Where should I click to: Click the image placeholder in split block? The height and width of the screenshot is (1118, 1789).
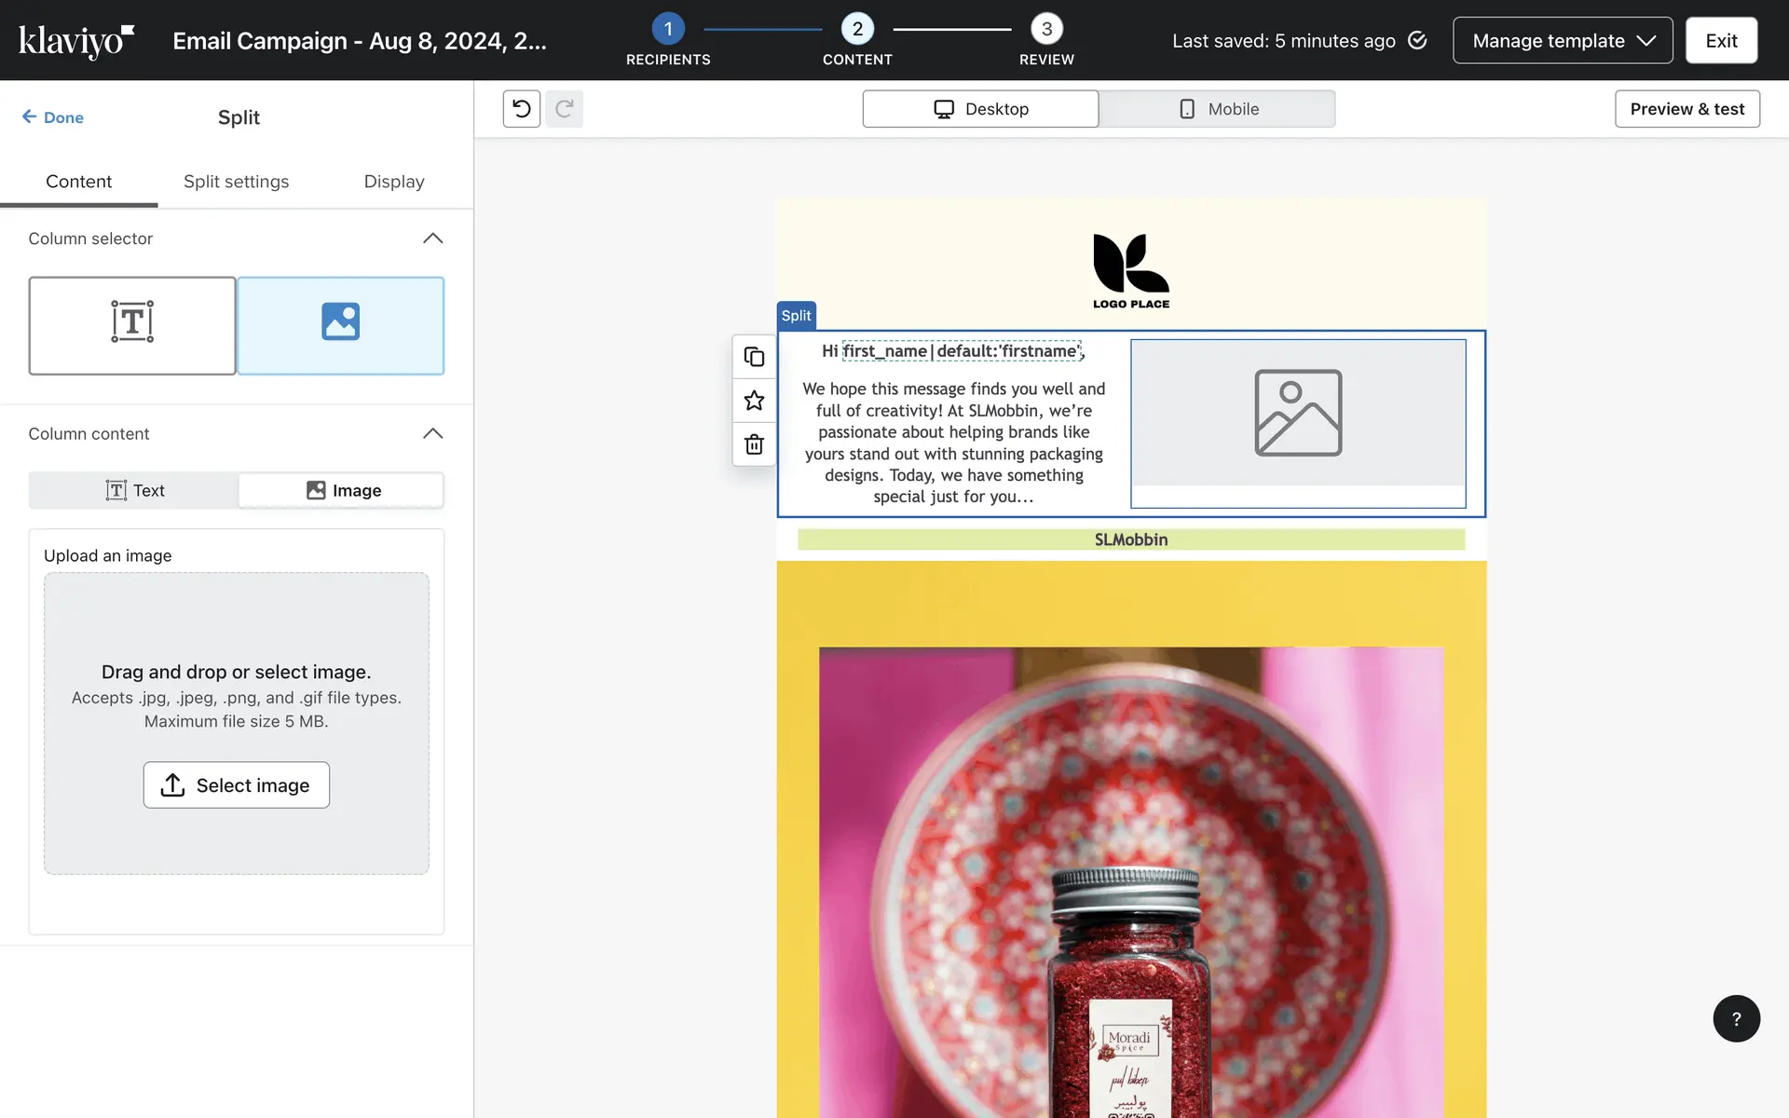coord(1297,413)
